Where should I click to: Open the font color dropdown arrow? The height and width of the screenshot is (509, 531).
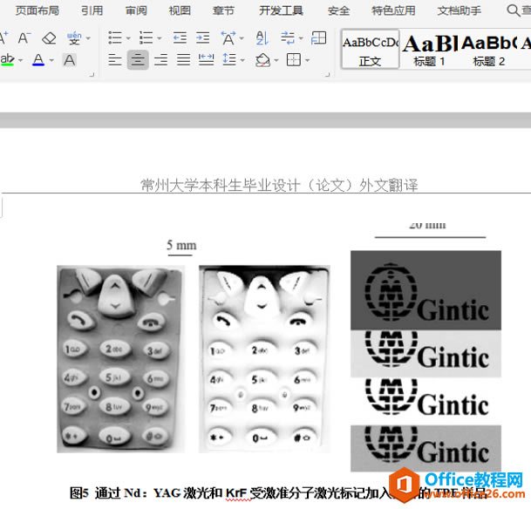[x=51, y=61]
